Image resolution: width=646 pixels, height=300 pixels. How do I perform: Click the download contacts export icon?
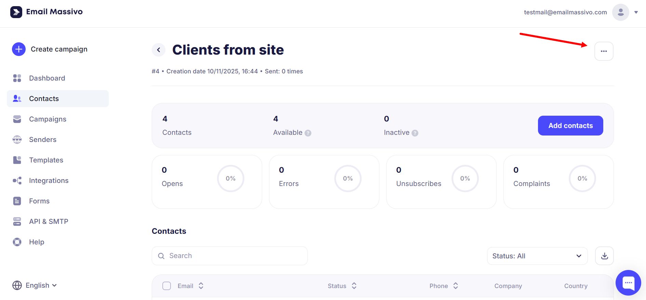click(604, 256)
